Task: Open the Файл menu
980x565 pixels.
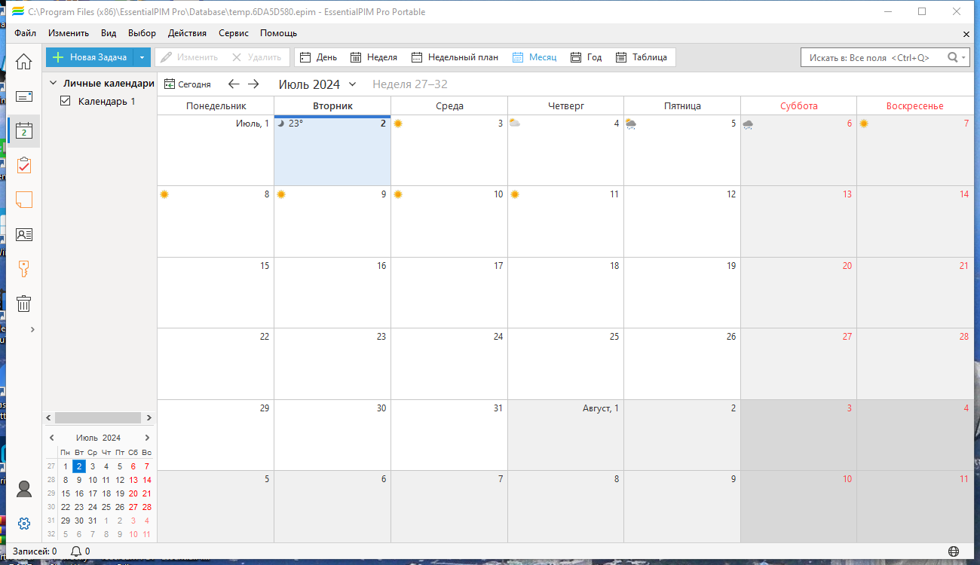Action: pos(25,33)
